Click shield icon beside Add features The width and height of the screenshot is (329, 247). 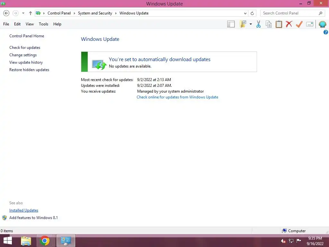[4, 218]
